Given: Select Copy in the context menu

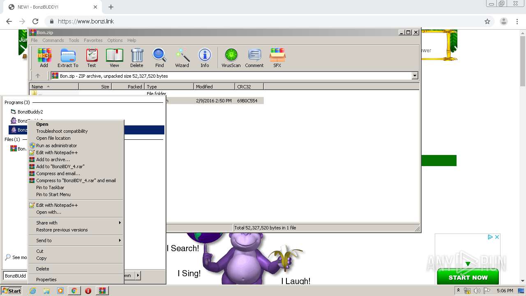Looking at the screenshot, I should pyautogui.click(x=76, y=258).
